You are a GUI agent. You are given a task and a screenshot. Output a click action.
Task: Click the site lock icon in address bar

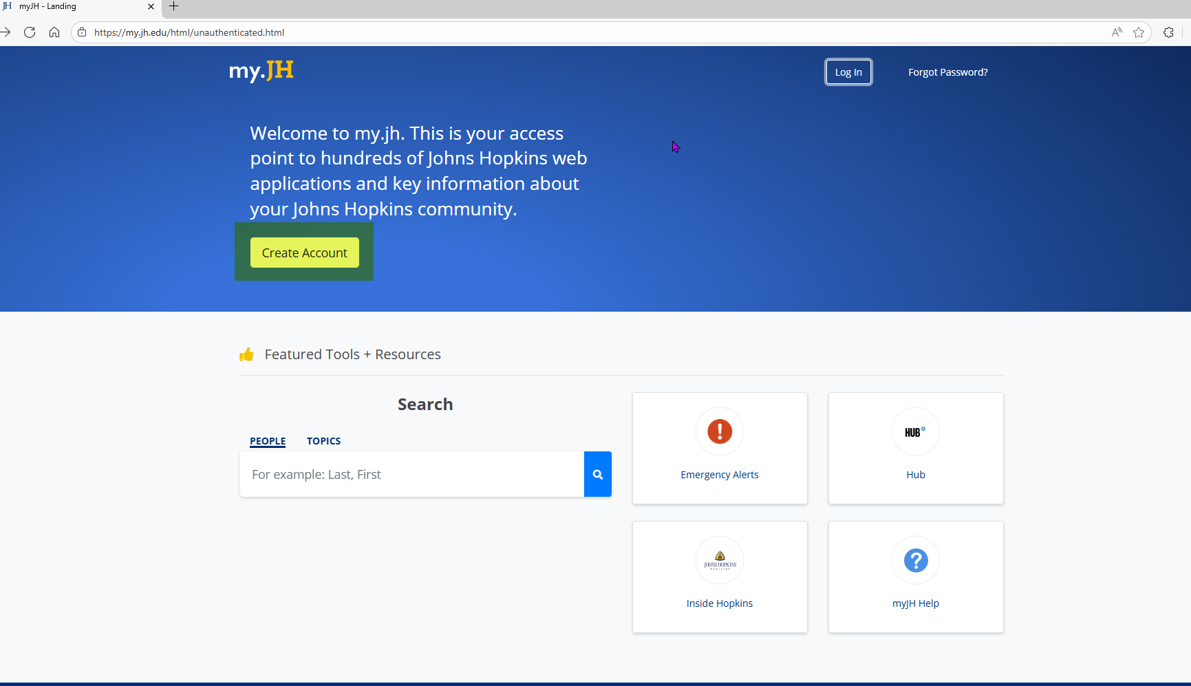click(82, 32)
